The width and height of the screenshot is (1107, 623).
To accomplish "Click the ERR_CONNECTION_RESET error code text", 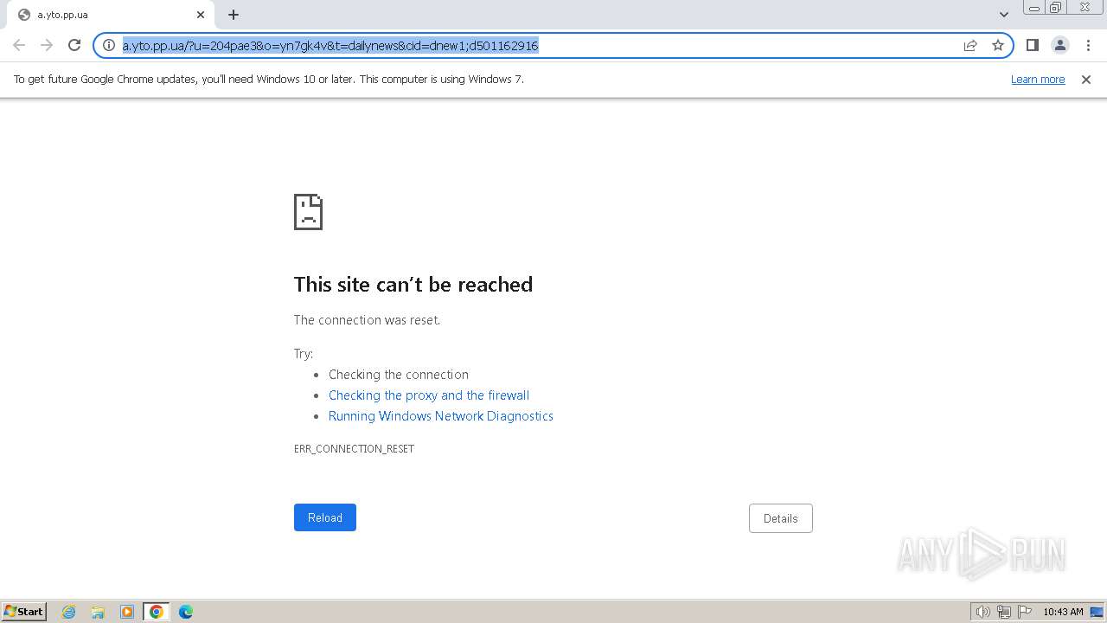I will [x=355, y=449].
